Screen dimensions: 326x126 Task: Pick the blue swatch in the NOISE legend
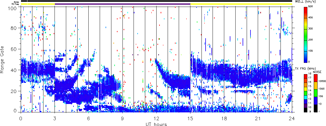(316, 101)
